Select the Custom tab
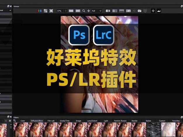This screenshot has height=137, width=183. (x=162, y=121)
